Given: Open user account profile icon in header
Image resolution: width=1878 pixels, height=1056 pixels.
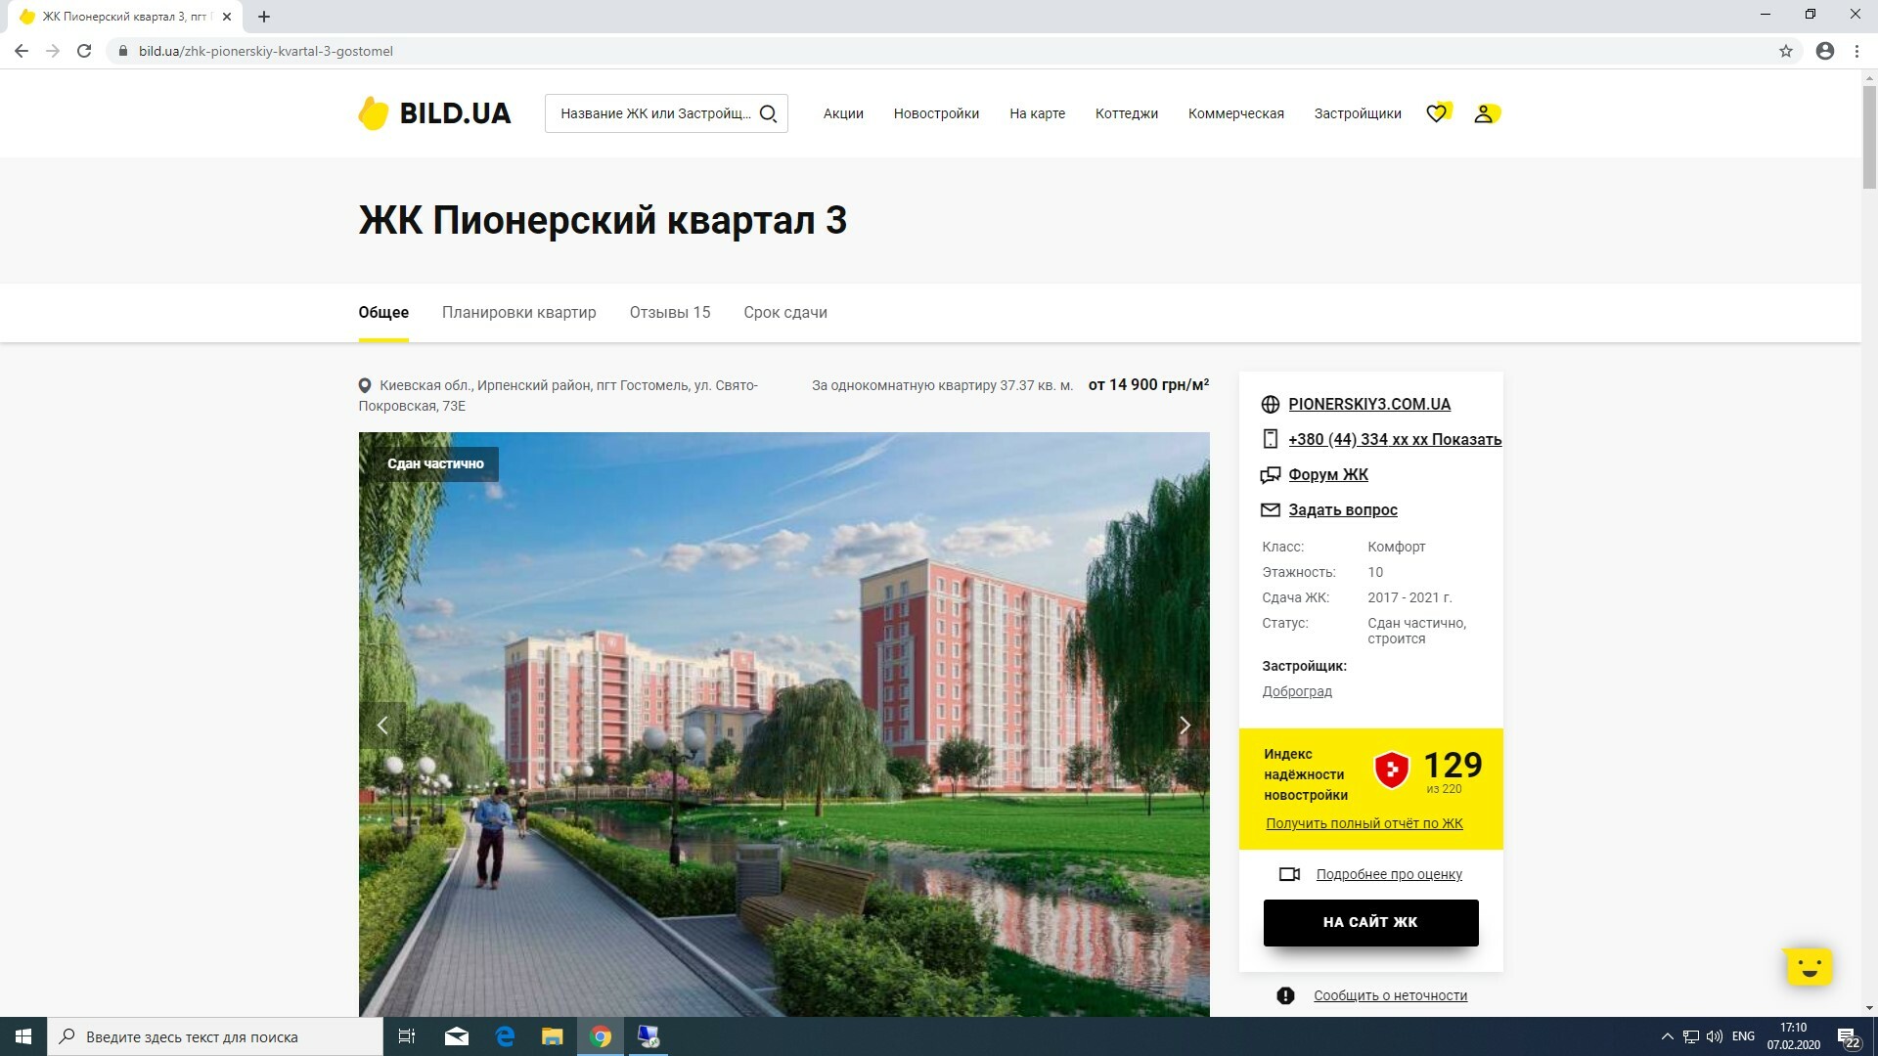Looking at the screenshot, I should [1484, 113].
